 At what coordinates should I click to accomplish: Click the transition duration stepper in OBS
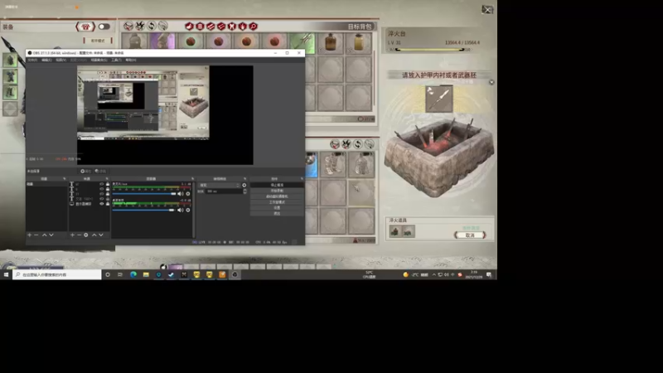245,191
